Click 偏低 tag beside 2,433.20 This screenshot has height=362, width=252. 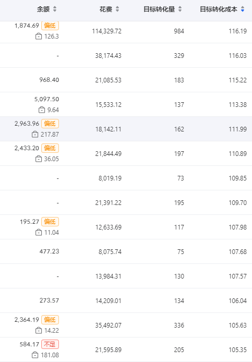[x=50, y=148]
